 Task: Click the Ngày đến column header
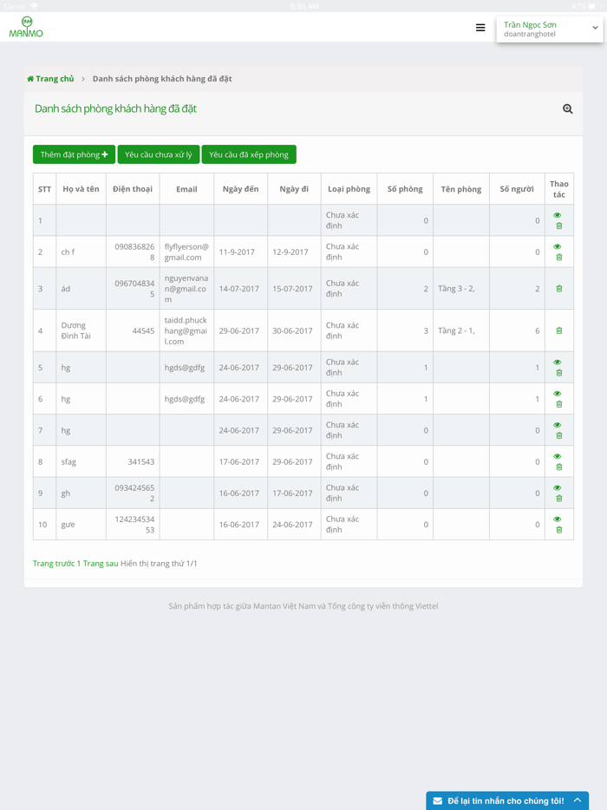[240, 189]
